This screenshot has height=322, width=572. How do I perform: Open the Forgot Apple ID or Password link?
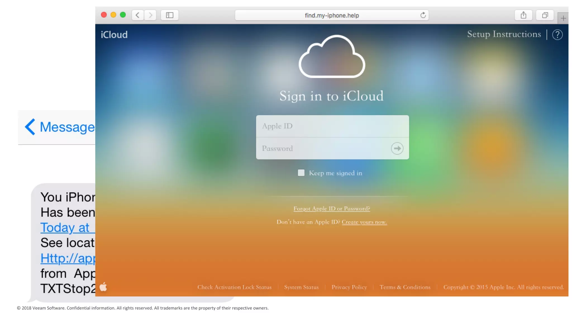[x=332, y=209]
